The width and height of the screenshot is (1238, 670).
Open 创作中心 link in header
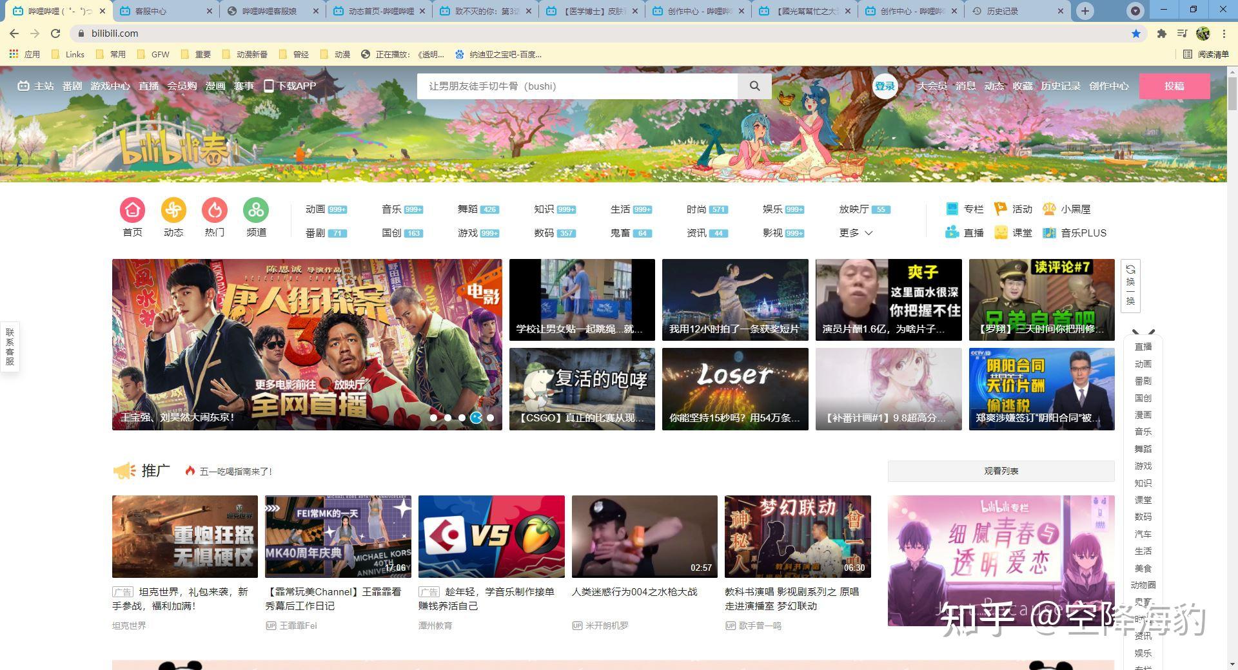(1109, 86)
